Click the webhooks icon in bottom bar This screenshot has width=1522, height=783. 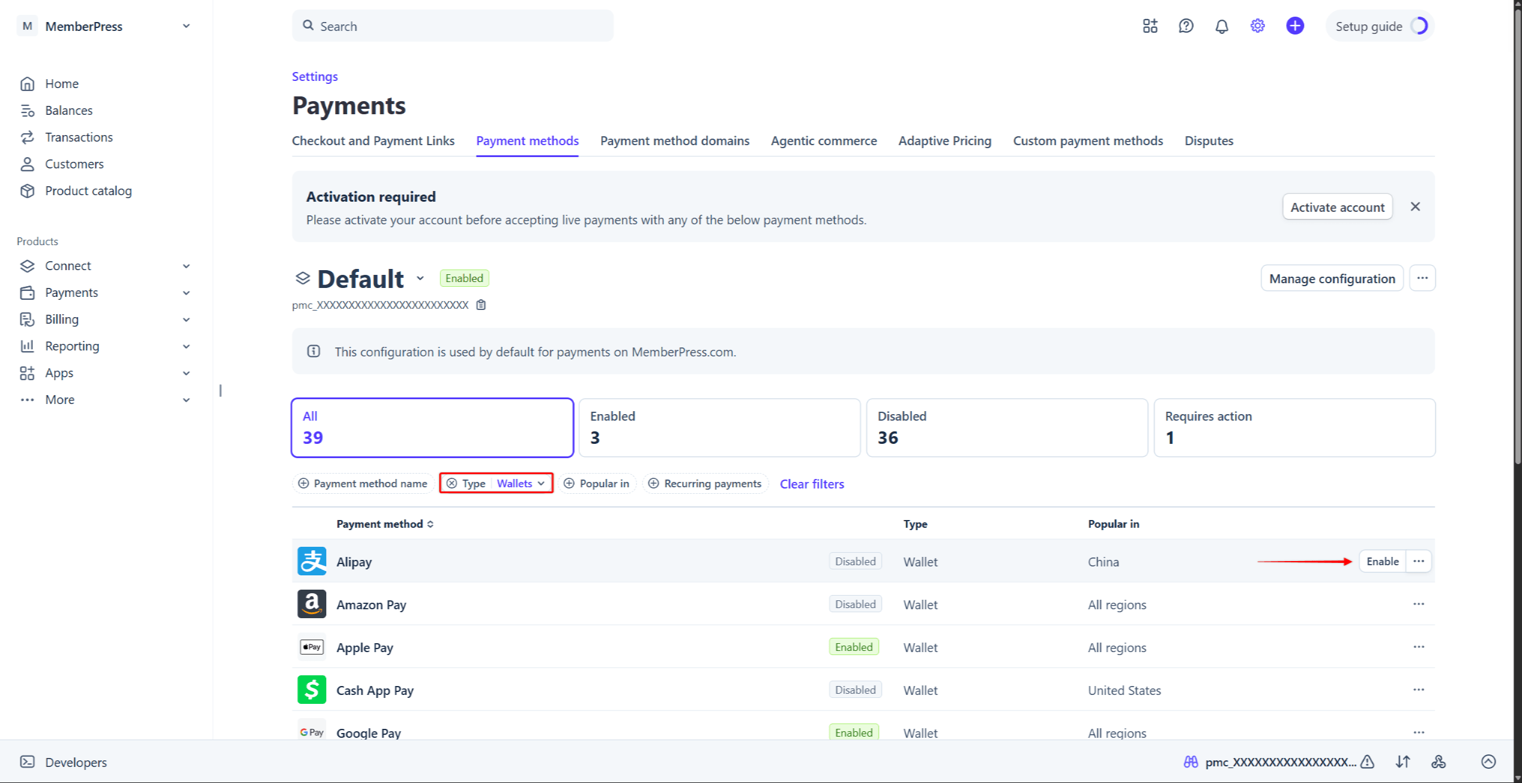1439,762
